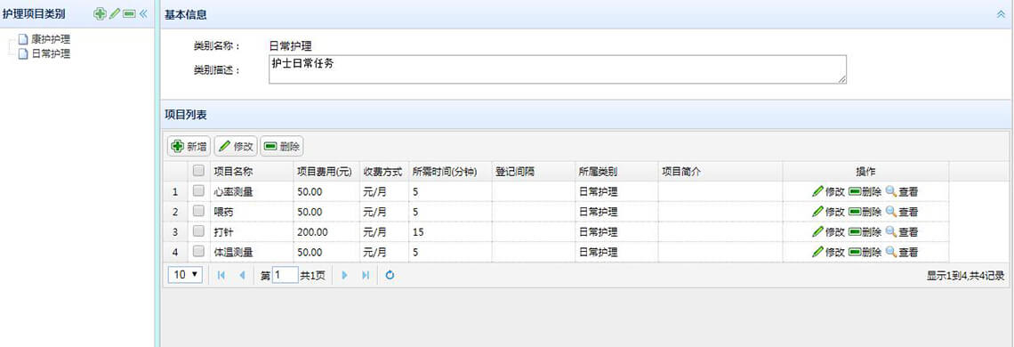
Task: Click the 体温测量 name cell
Action: [252, 252]
